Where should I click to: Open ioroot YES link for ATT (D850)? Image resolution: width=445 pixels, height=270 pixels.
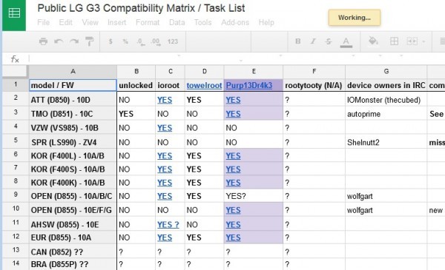pyautogui.click(x=165, y=100)
